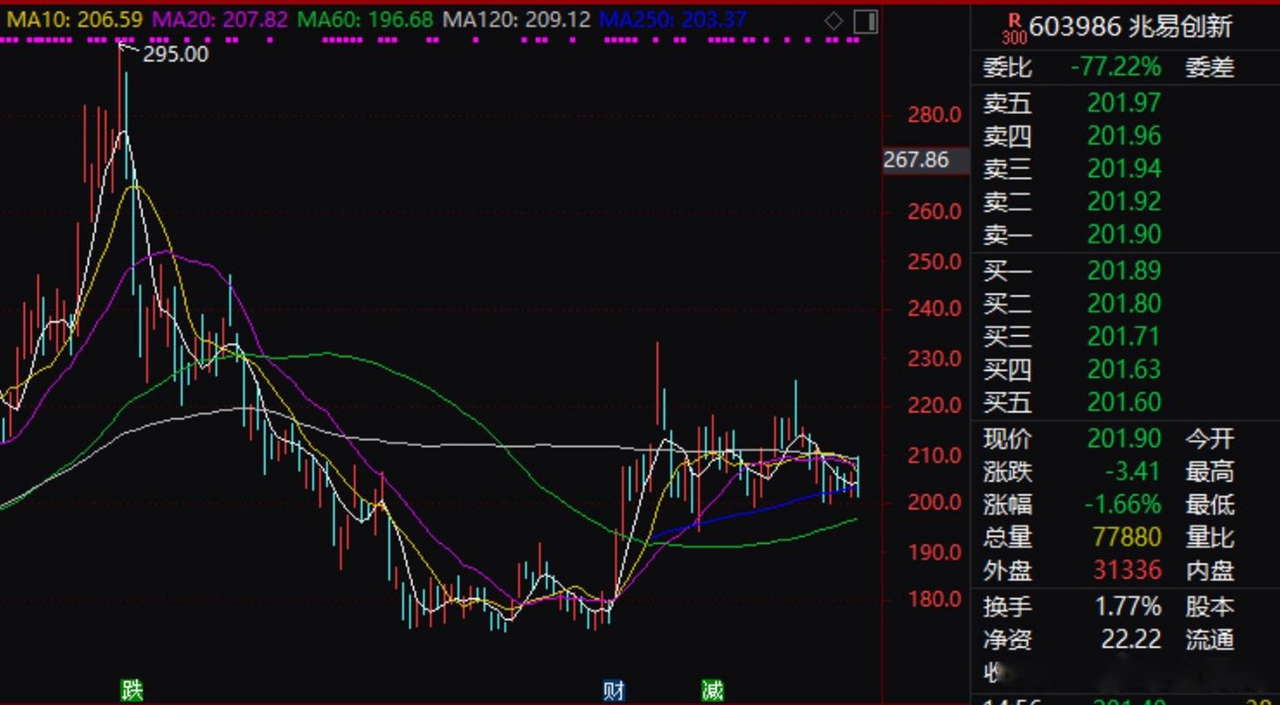The image size is (1280, 705).
Task: Click the 内盘 label
Action: coord(1210,571)
